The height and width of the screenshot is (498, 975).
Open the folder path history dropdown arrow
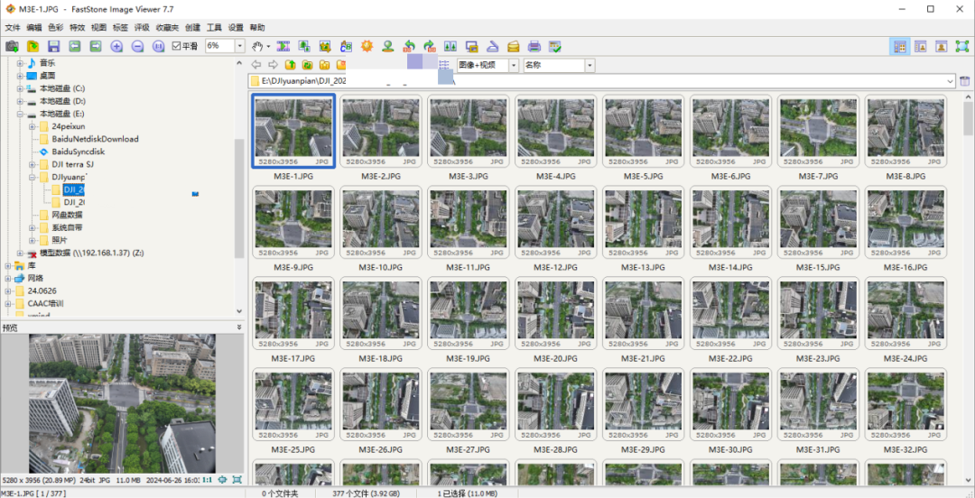tap(950, 81)
